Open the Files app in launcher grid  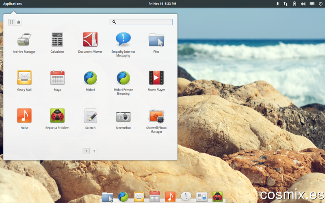(x=156, y=43)
